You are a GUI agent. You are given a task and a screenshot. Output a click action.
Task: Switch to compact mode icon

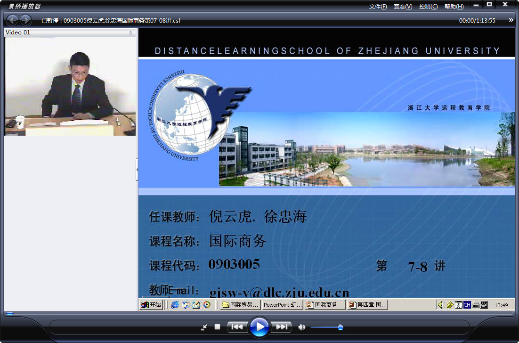pos(204,327)
